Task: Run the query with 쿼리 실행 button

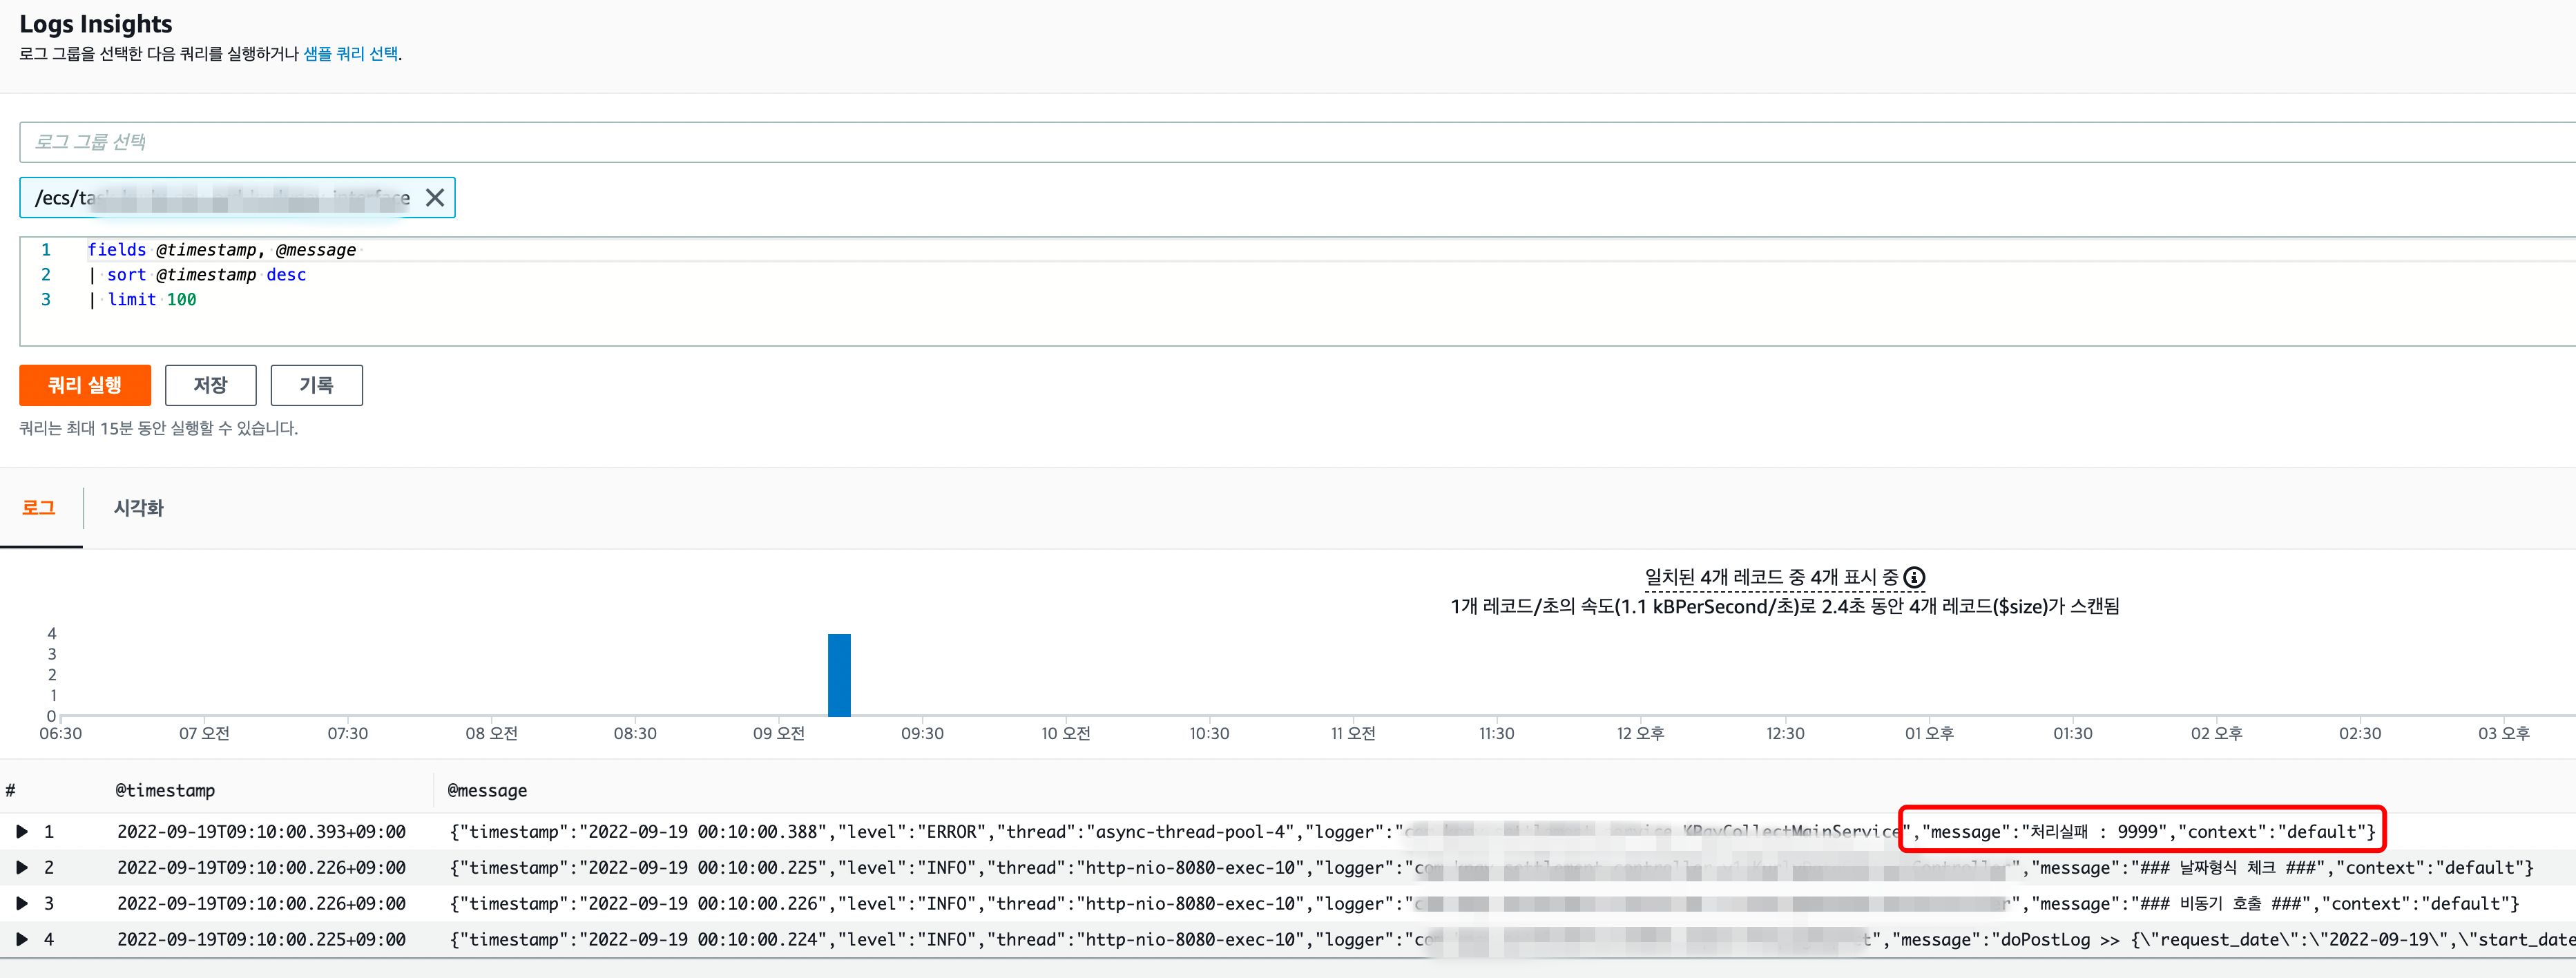Action: [85, 385]
